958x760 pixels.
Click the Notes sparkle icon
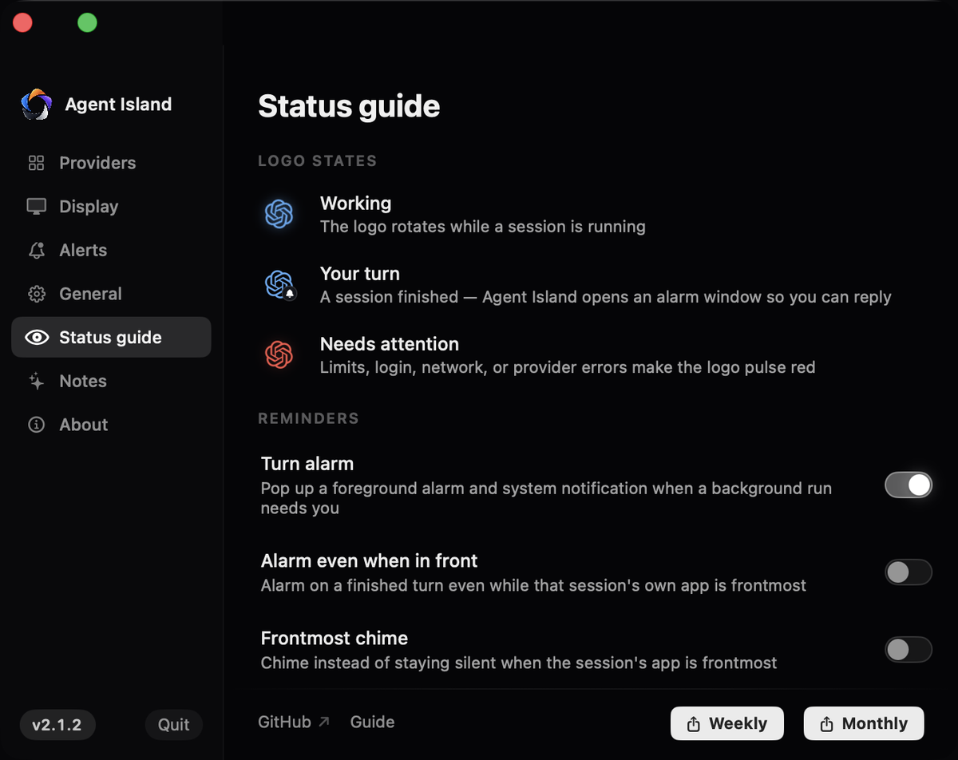(x=37, y=382)
